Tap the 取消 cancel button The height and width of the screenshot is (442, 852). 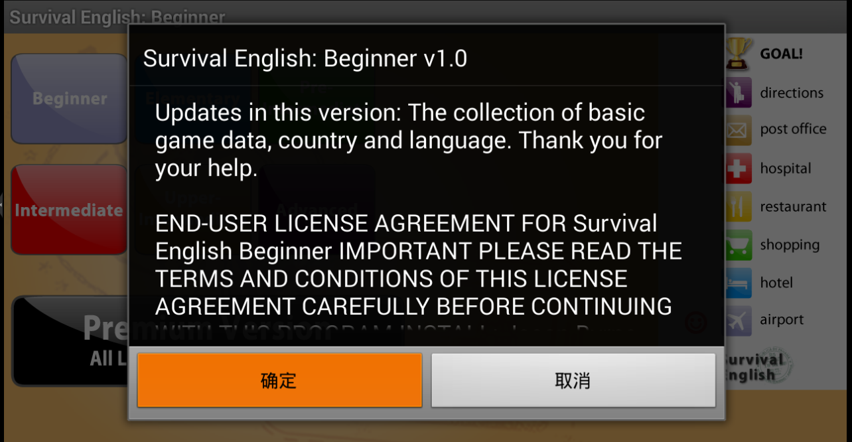click(x=573, y=380)
